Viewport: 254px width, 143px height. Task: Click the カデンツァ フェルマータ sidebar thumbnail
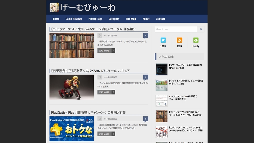(162, 132)
